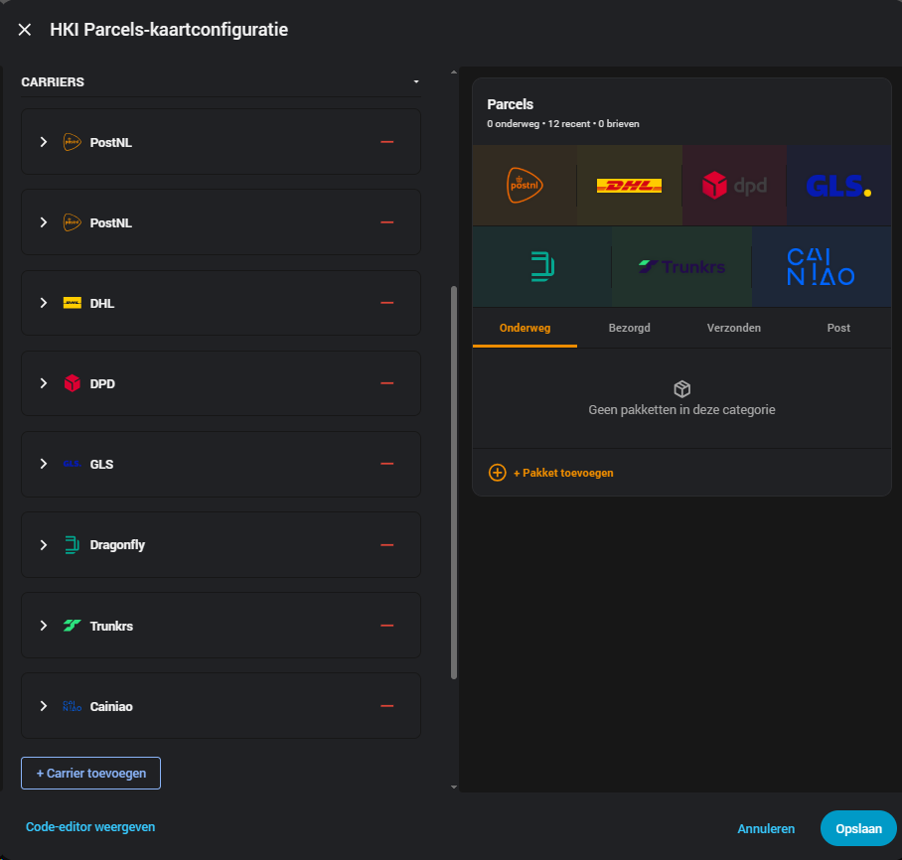Click the first PostNL logo icon in list

(72, 142)
